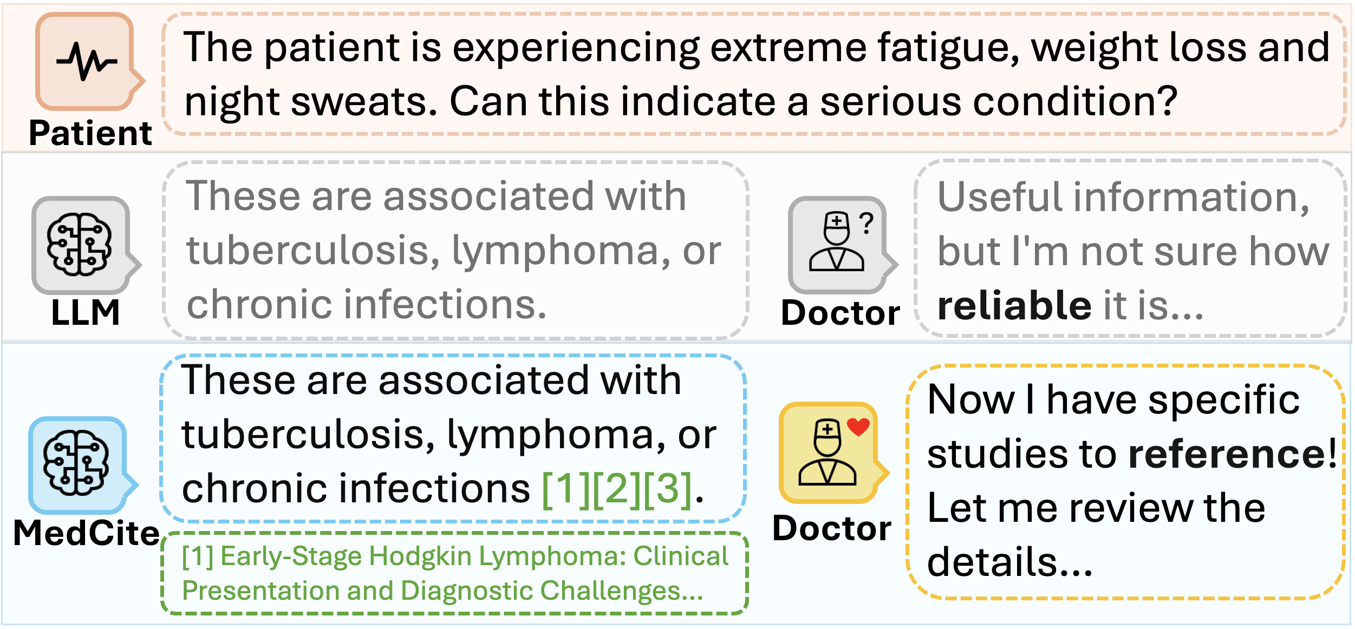Image resolution: width=1355 pixels, height=629 pixels.
Task: Click the MedCite label text
Action: click(x=86, y=534)
